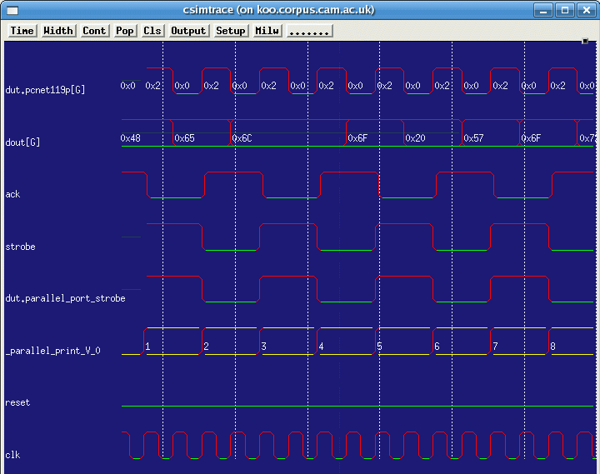Screen dimensions: 600x474
Task: Open the Output menu button
Action: pyautogui.click(x=188, y=31)
